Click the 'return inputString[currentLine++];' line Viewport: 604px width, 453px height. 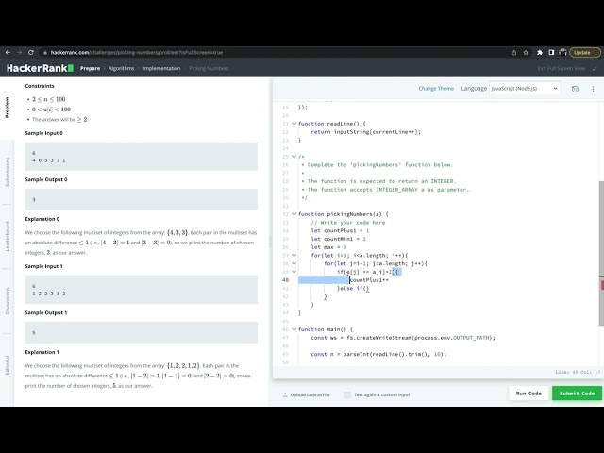pyautogui.click(x=366, y=132)
